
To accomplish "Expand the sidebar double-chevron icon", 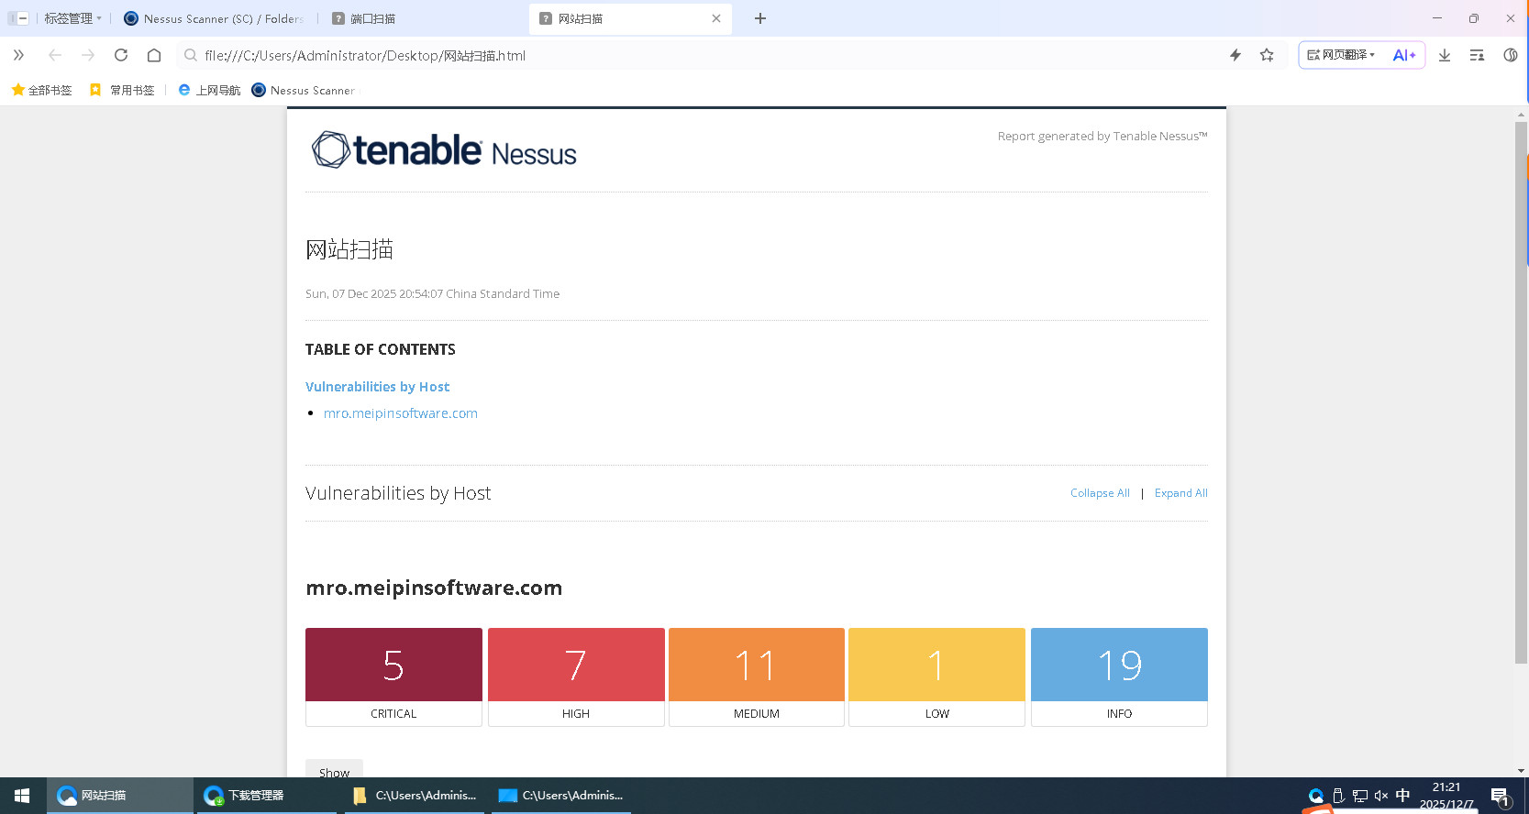I will 18,55.
